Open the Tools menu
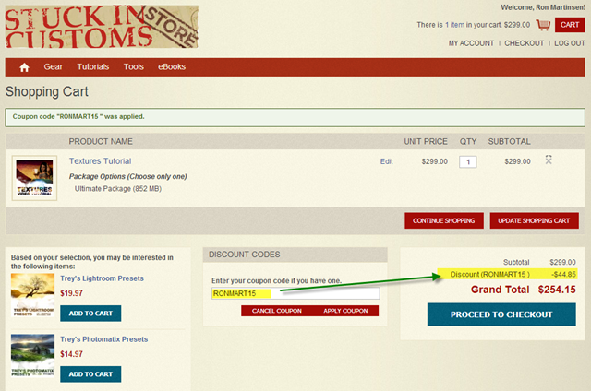 point(133,67)
